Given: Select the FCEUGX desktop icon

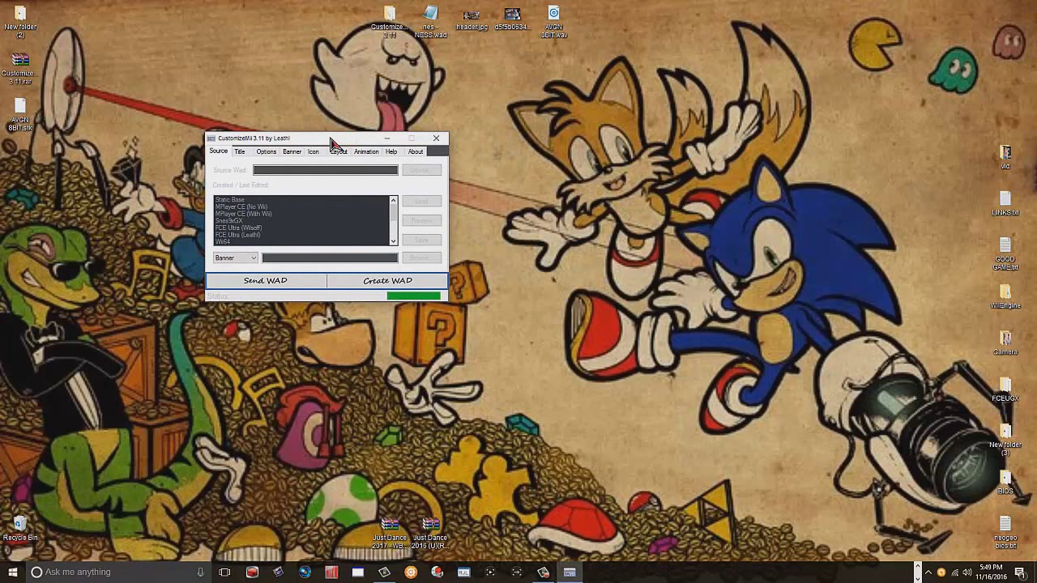Looking at the screenshot, I should click(x=1005, y=389).
